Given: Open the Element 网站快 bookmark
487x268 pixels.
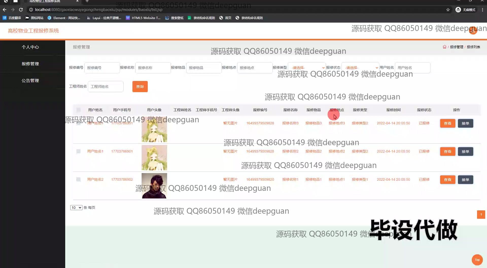Looking at the screenshot, I should pos(64,18).
